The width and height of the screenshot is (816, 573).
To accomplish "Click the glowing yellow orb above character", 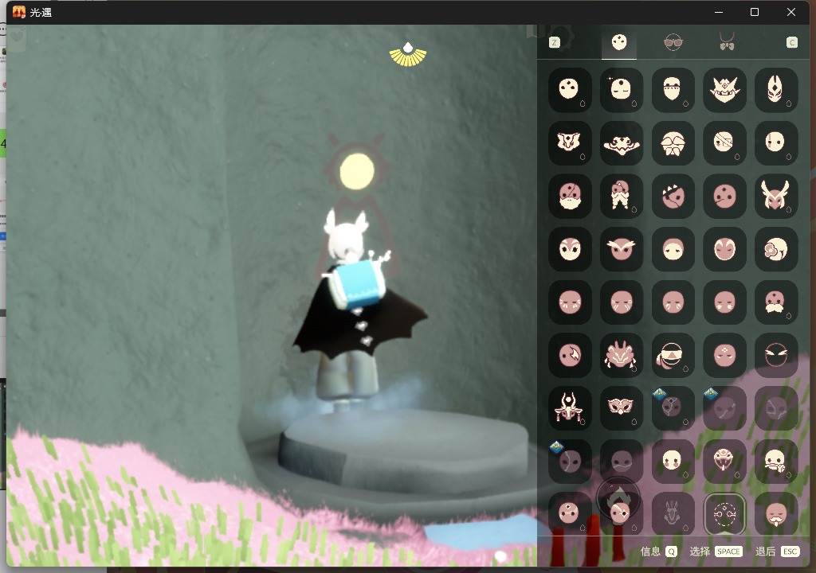I will coord(357,171).
